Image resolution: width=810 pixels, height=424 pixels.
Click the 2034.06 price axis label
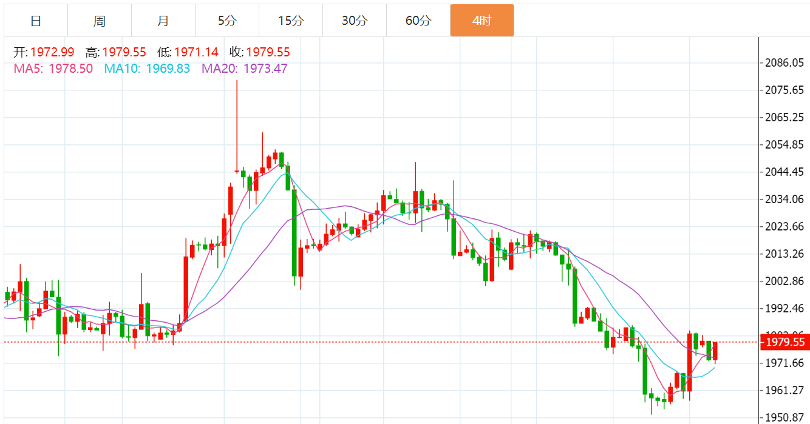785,200
